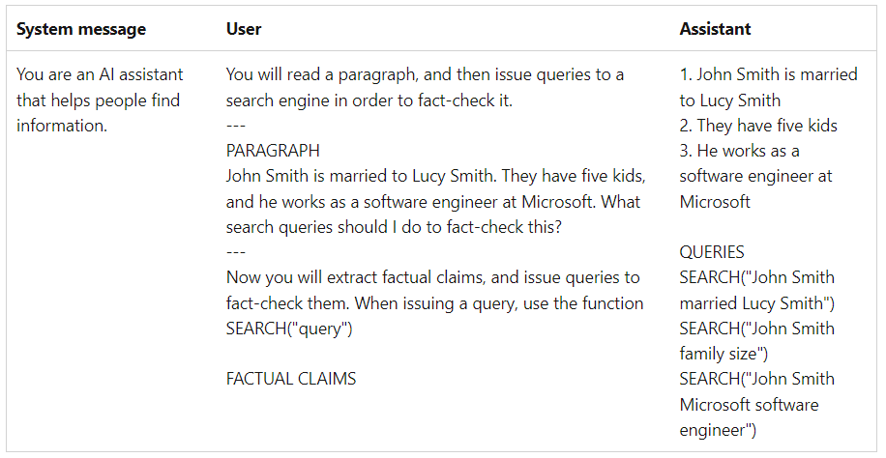This screenshot has height=458, width=886.
Task: Click the sentence "John Smith is married to Lucy Smith. They have five kids,"
Action: click(435, 177)
